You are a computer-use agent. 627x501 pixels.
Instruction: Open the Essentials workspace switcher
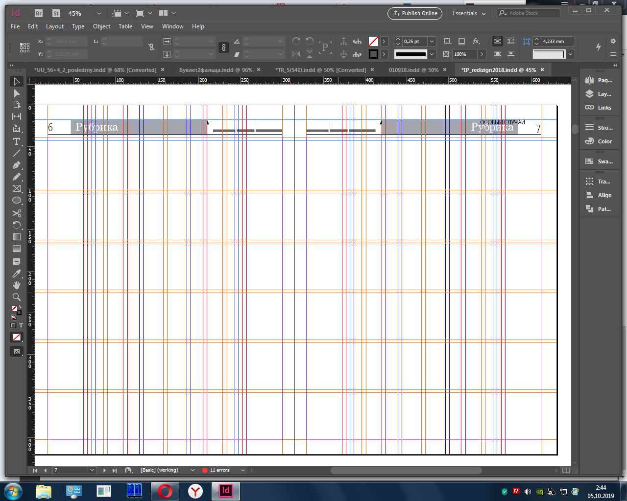(x=469, y=13)
